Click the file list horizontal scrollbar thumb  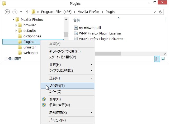pyautogui.click(x=107, y=53)
